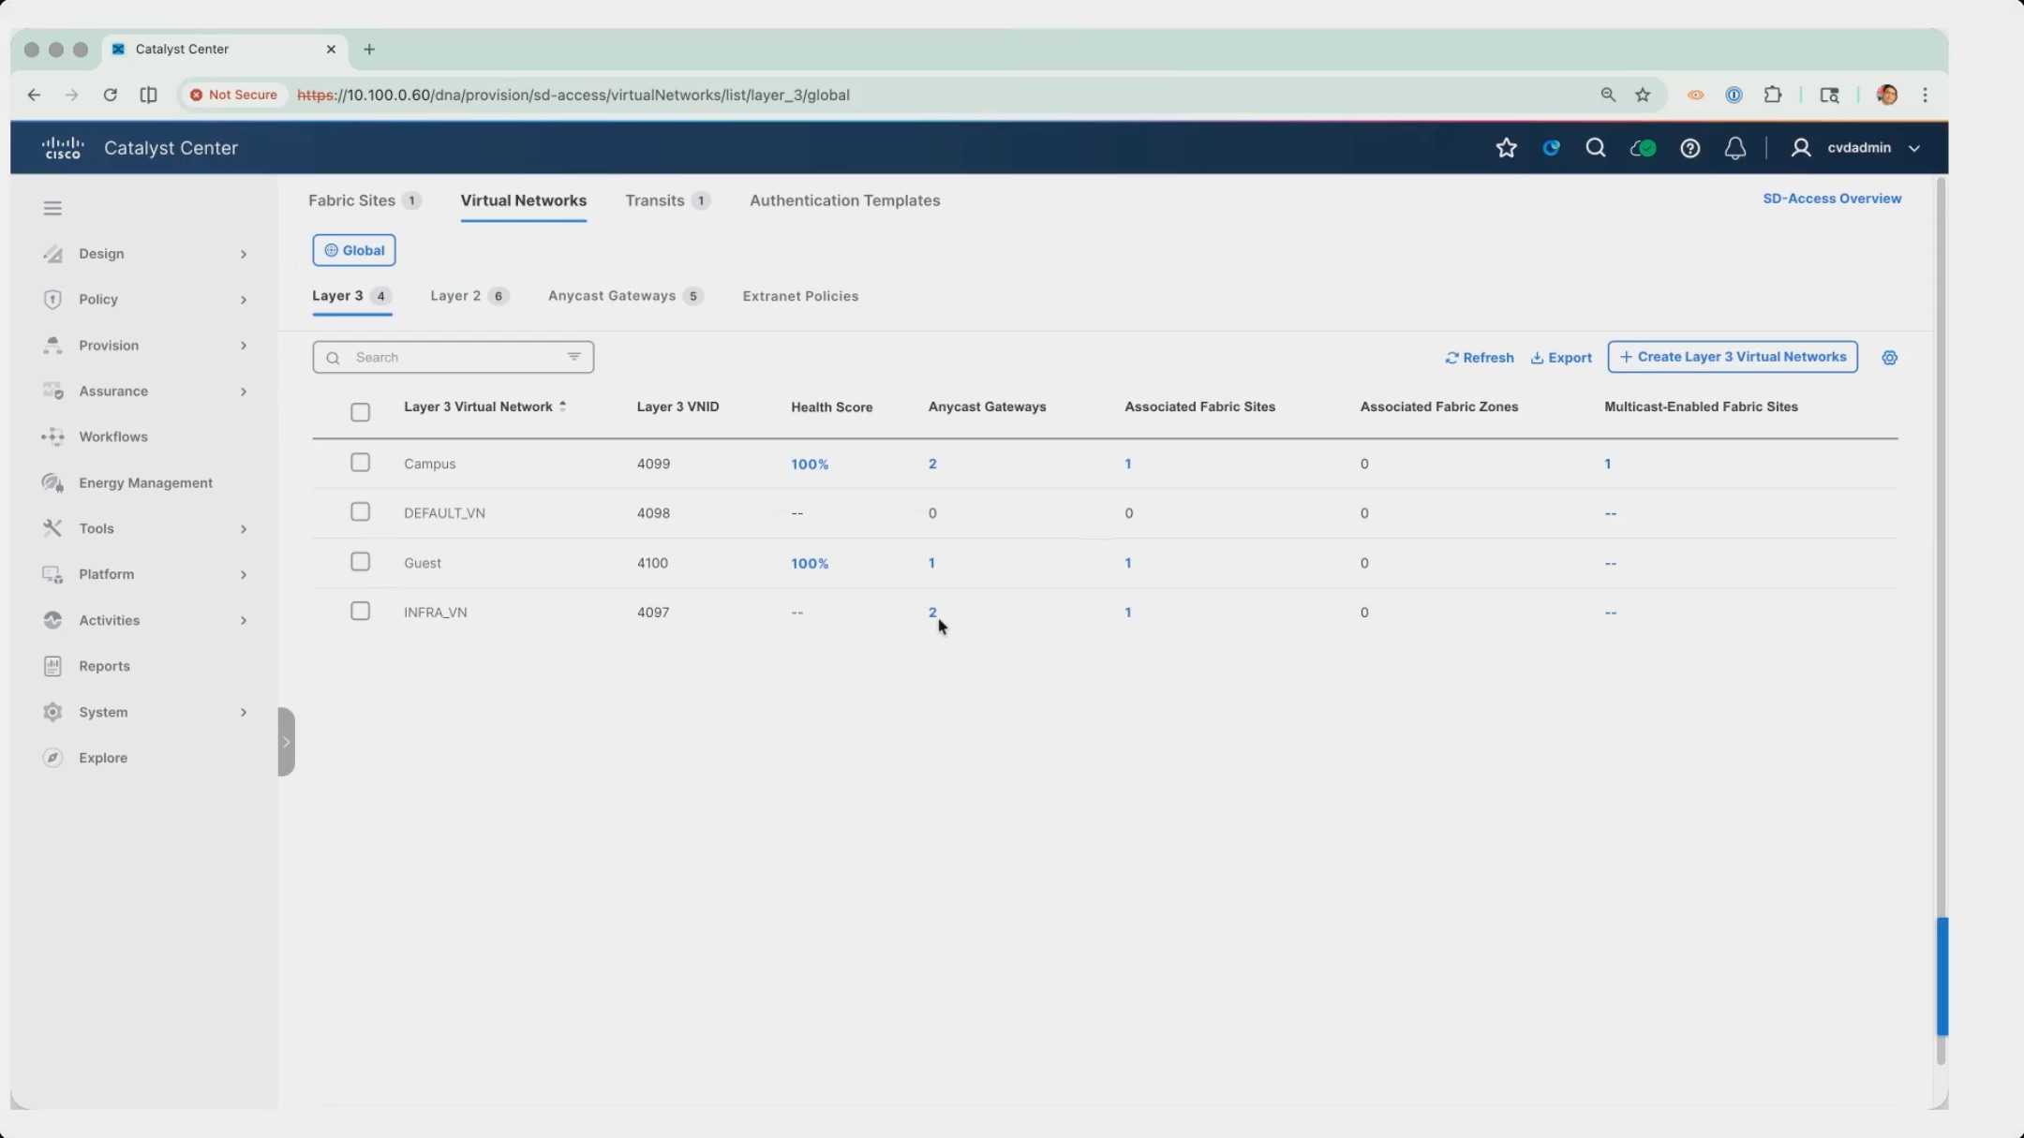The image size is (2024, 1138).
Task: Click Create Layer 3 Virtual Networks button
Action: (1733, 357)
